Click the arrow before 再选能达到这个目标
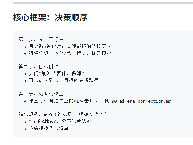The width and height of the screenshot is (193, 145). click(25, 81)
